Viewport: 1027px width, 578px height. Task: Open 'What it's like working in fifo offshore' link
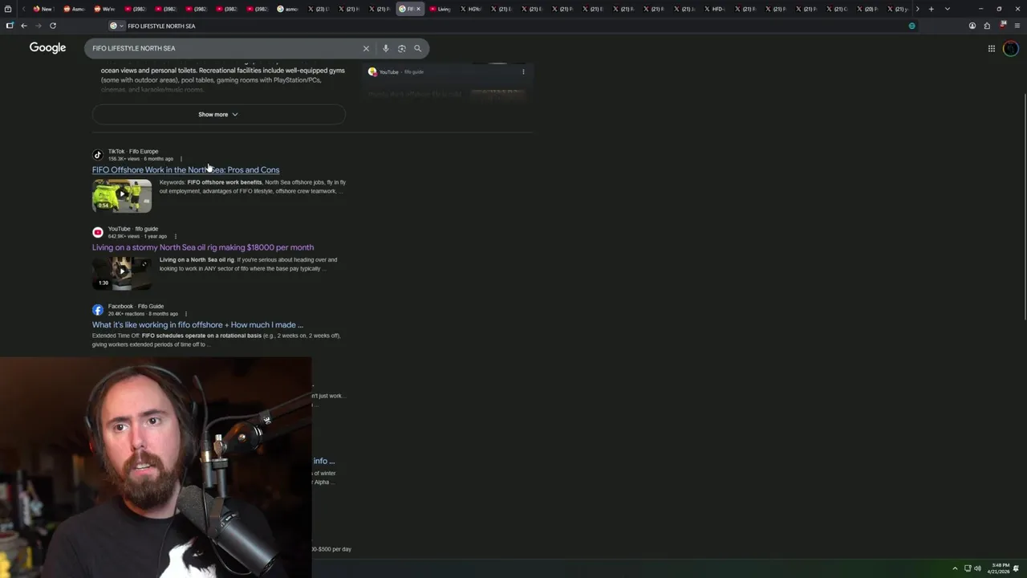click(x=197, y=325)
